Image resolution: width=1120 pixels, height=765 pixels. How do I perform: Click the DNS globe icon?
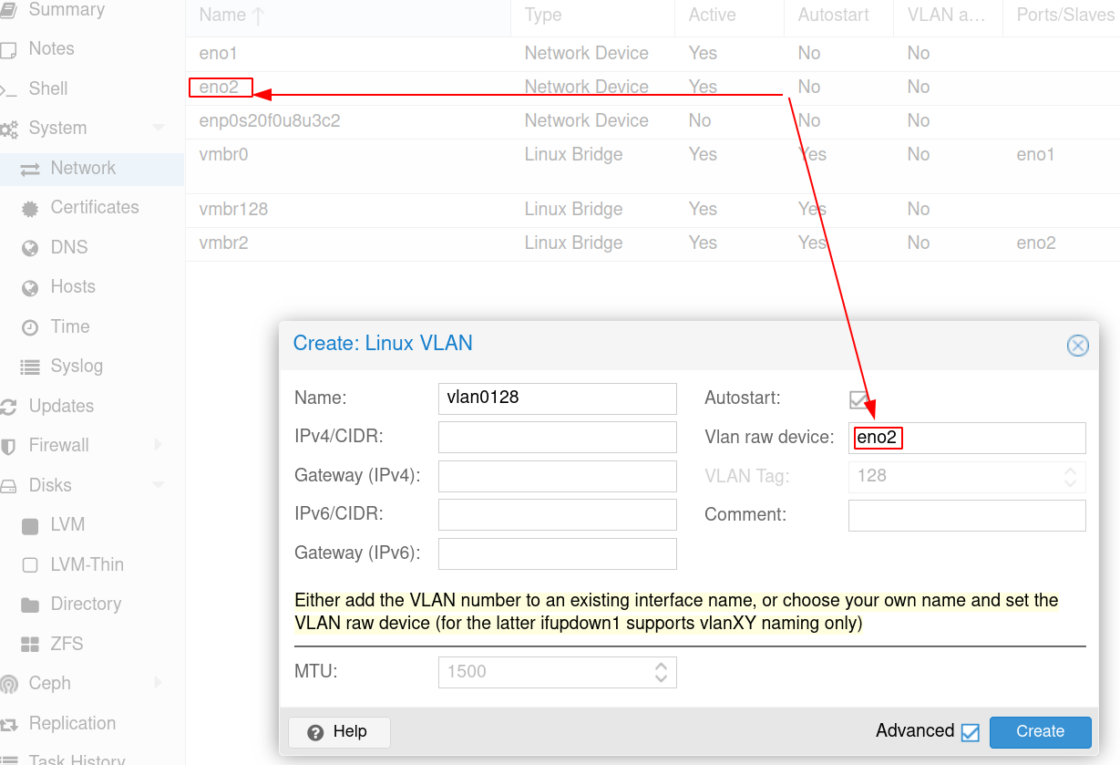point(30,248)
